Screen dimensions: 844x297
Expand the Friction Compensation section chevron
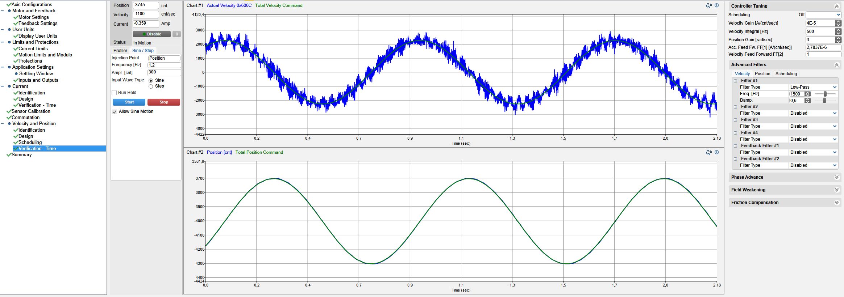pos(837,203)
